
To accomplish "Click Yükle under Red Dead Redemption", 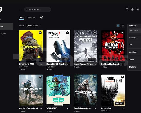I will pos(104,67).
